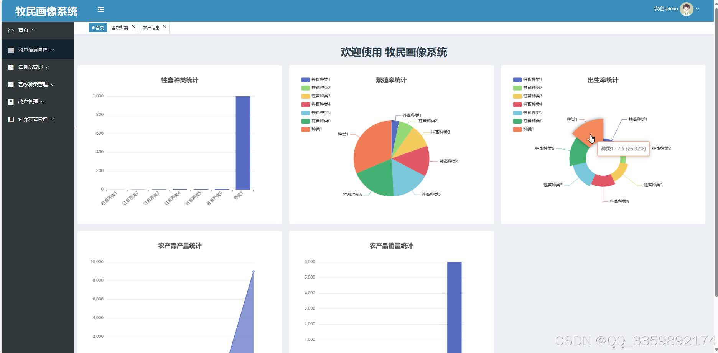Click the page vertical scrollbar
The image size is (718, 353).
[x=716, y=152]
